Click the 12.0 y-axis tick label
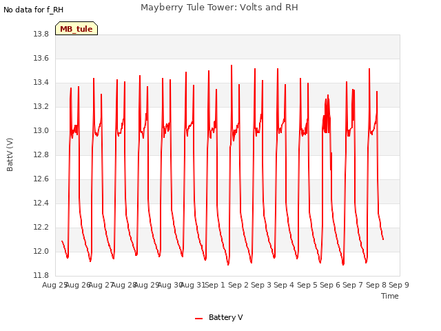Viewport: 441px width, 331px height. click(41, 251)
